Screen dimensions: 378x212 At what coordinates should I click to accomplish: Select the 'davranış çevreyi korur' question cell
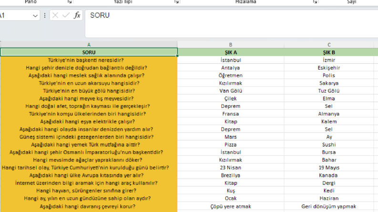click(x=89, y=206)
